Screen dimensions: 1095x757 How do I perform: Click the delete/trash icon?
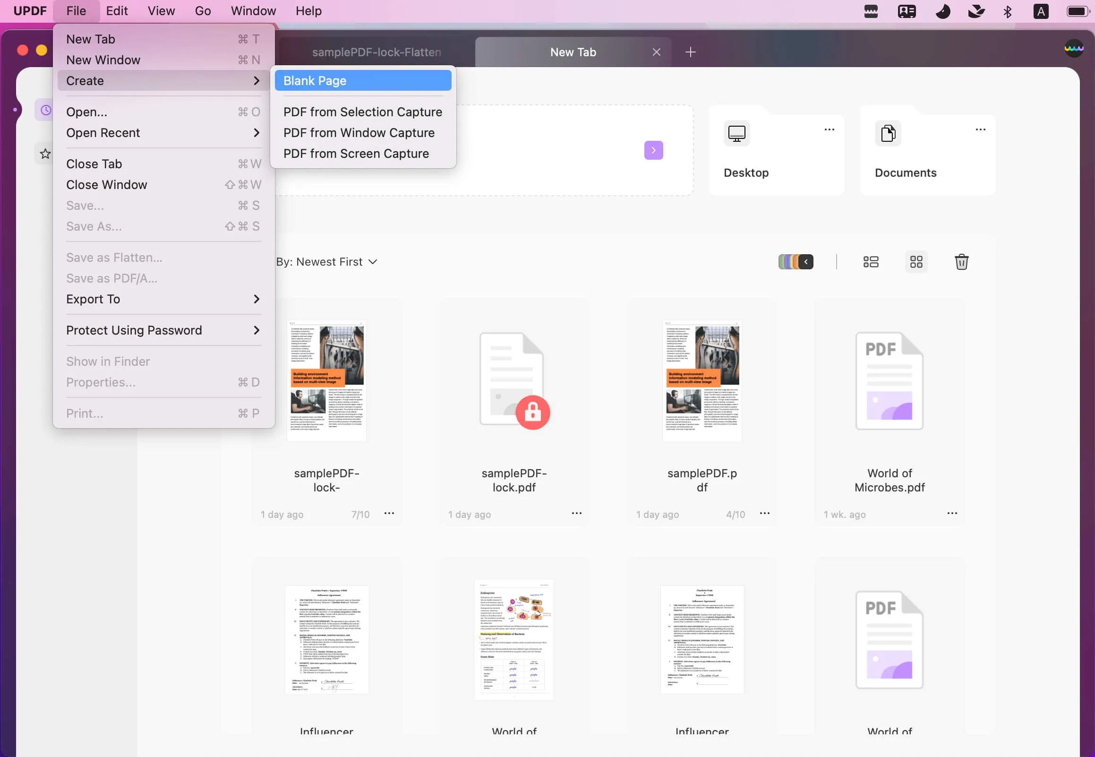pyautogui.click(x=961, y=261)
